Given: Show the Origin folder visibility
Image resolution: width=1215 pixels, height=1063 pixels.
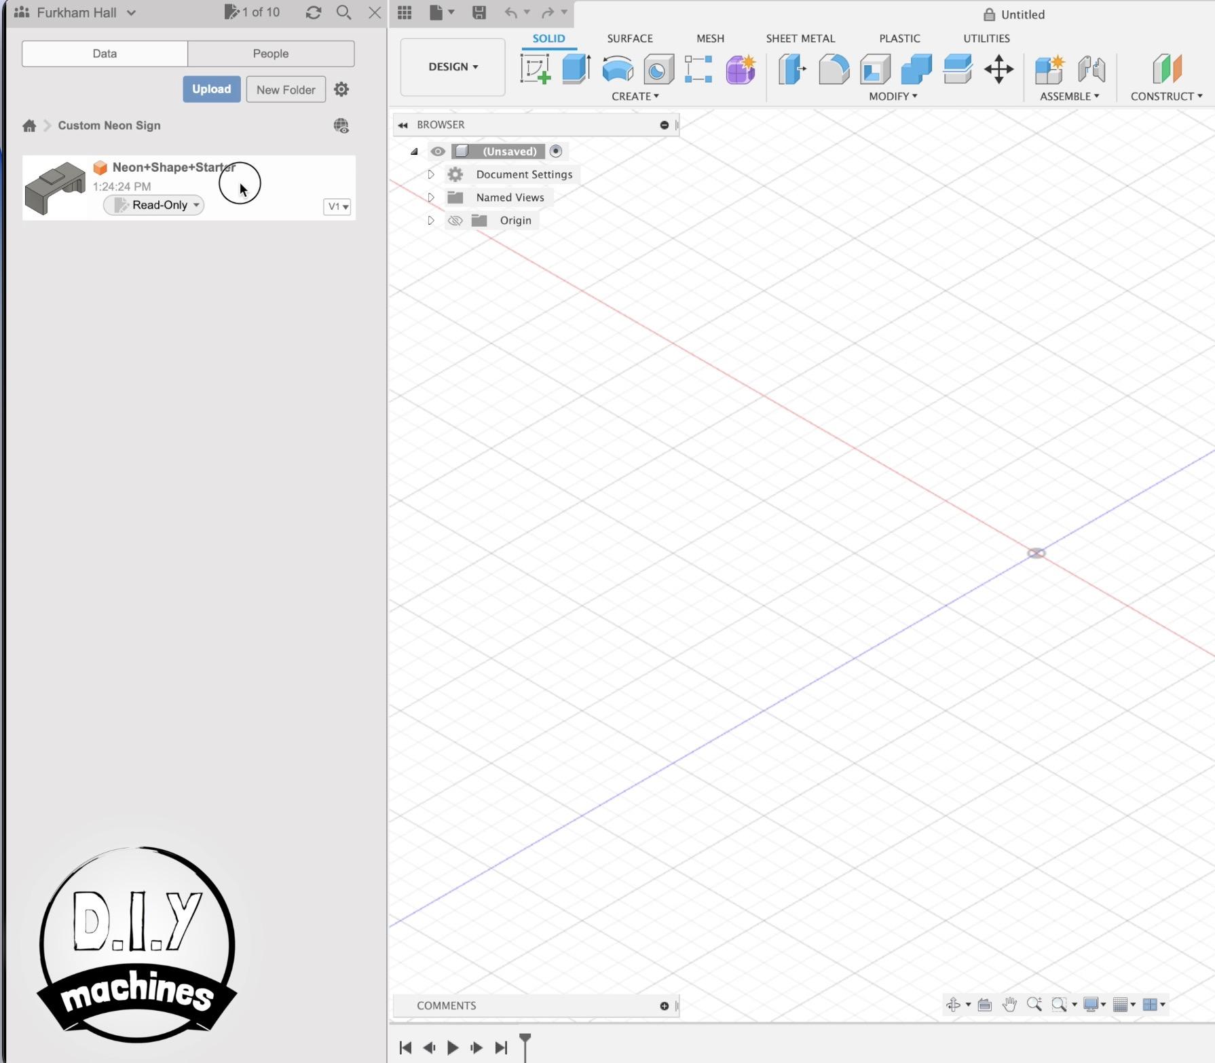Looking at the screenshot, I should [455, 220].
